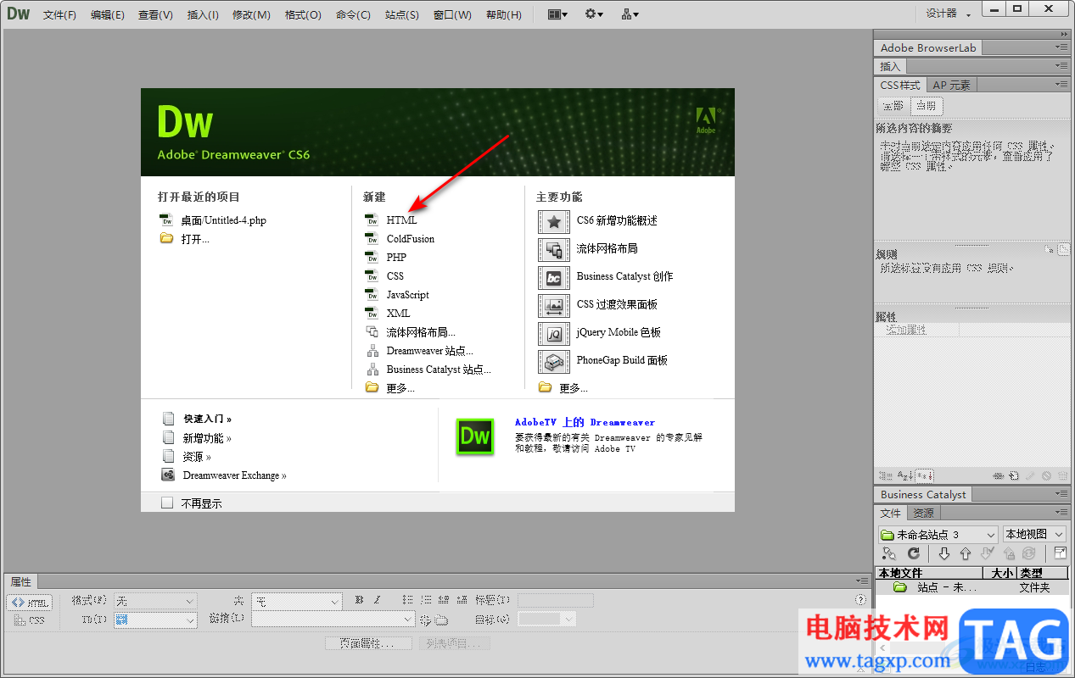Viewport: 1075px width, 678px height.
Task: Click the PhoneGap Build 面板 icon
Action: [554, 362]
